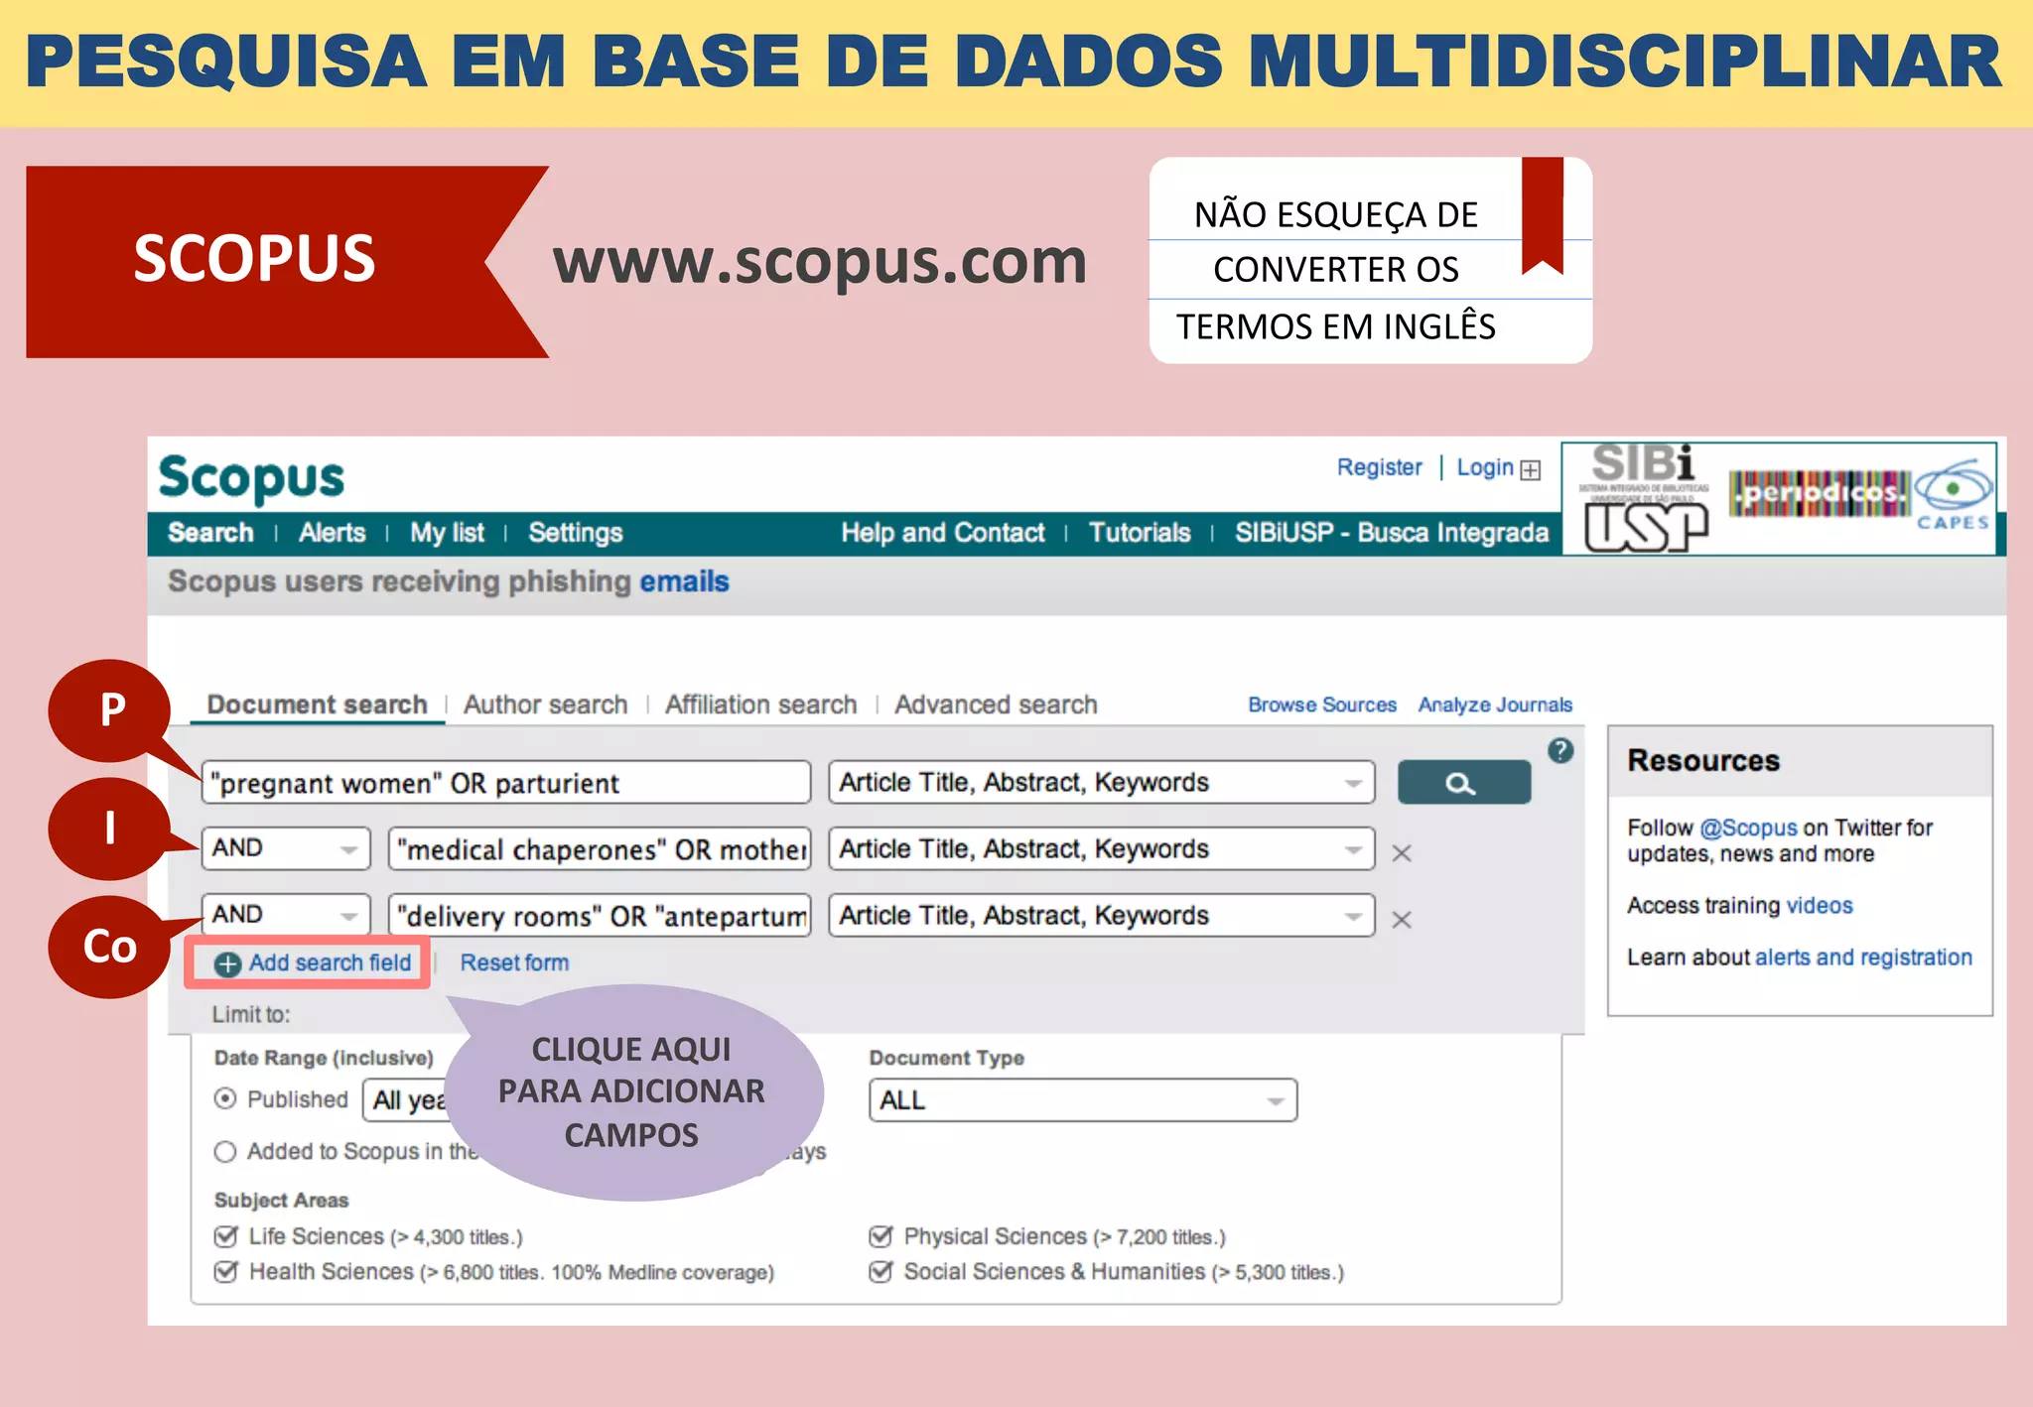Click the "pregnant women" OR parturient field
This screenshot has height=1407, width=2033.
tap(506, 783)
